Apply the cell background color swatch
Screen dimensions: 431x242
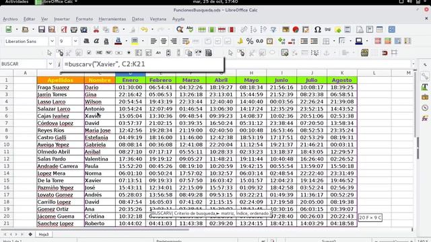coord(359,41)
